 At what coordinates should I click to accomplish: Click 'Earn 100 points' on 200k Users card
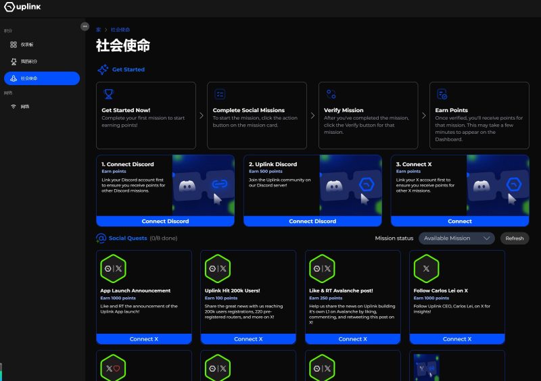(221, 298)
